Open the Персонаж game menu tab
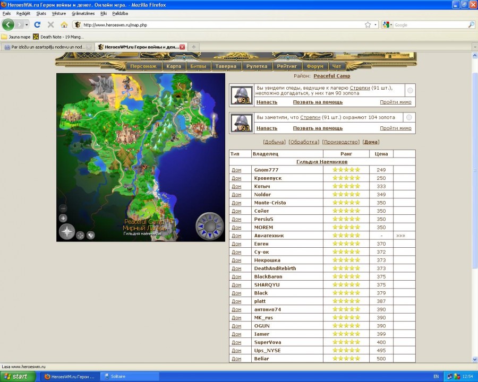Screen dimensions: 478x382 (x=143, y=66)
